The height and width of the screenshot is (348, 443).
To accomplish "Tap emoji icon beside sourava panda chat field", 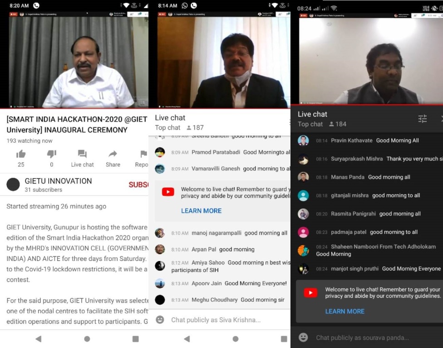I will click(303, 337).
